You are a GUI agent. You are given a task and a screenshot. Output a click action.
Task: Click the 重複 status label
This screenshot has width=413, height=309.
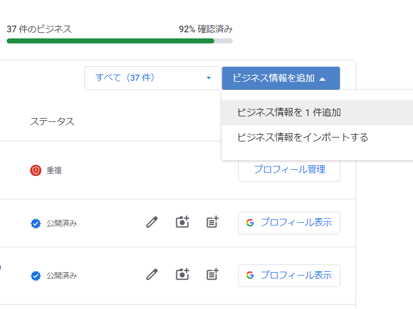point(54,170)
